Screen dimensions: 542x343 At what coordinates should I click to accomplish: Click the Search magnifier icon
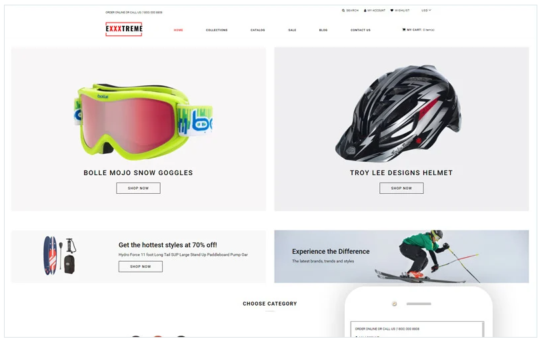click(343, 11)
